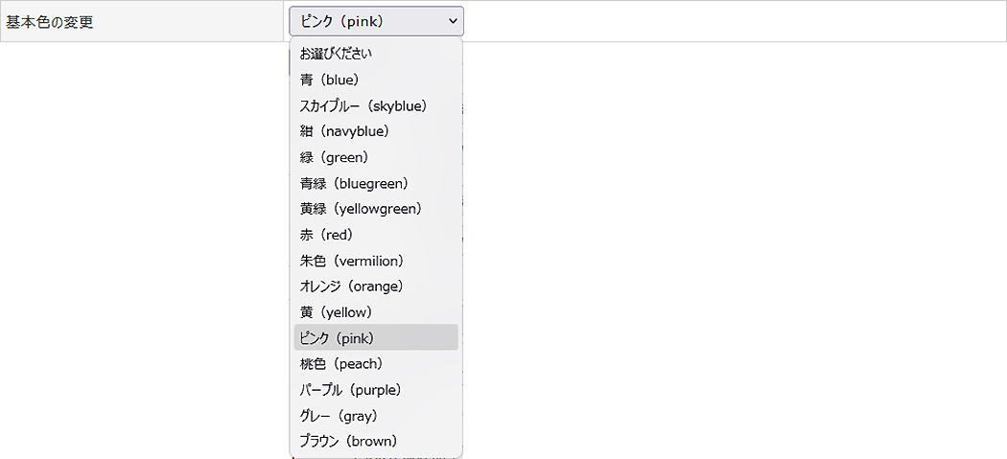
Task: Select 青緑（bluegreen） in dropdown list
Action: tap(376, 183)
